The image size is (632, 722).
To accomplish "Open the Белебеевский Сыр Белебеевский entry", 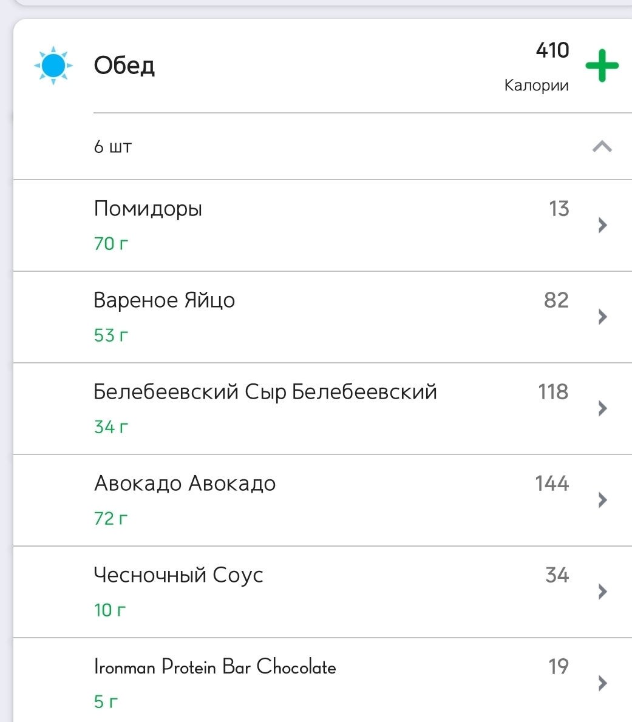I will coord(322,409).
